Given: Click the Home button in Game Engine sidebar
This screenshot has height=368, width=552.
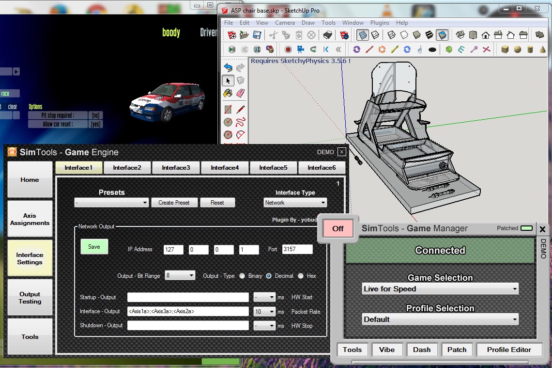Looking at the screenshot, I should [30, 180].
